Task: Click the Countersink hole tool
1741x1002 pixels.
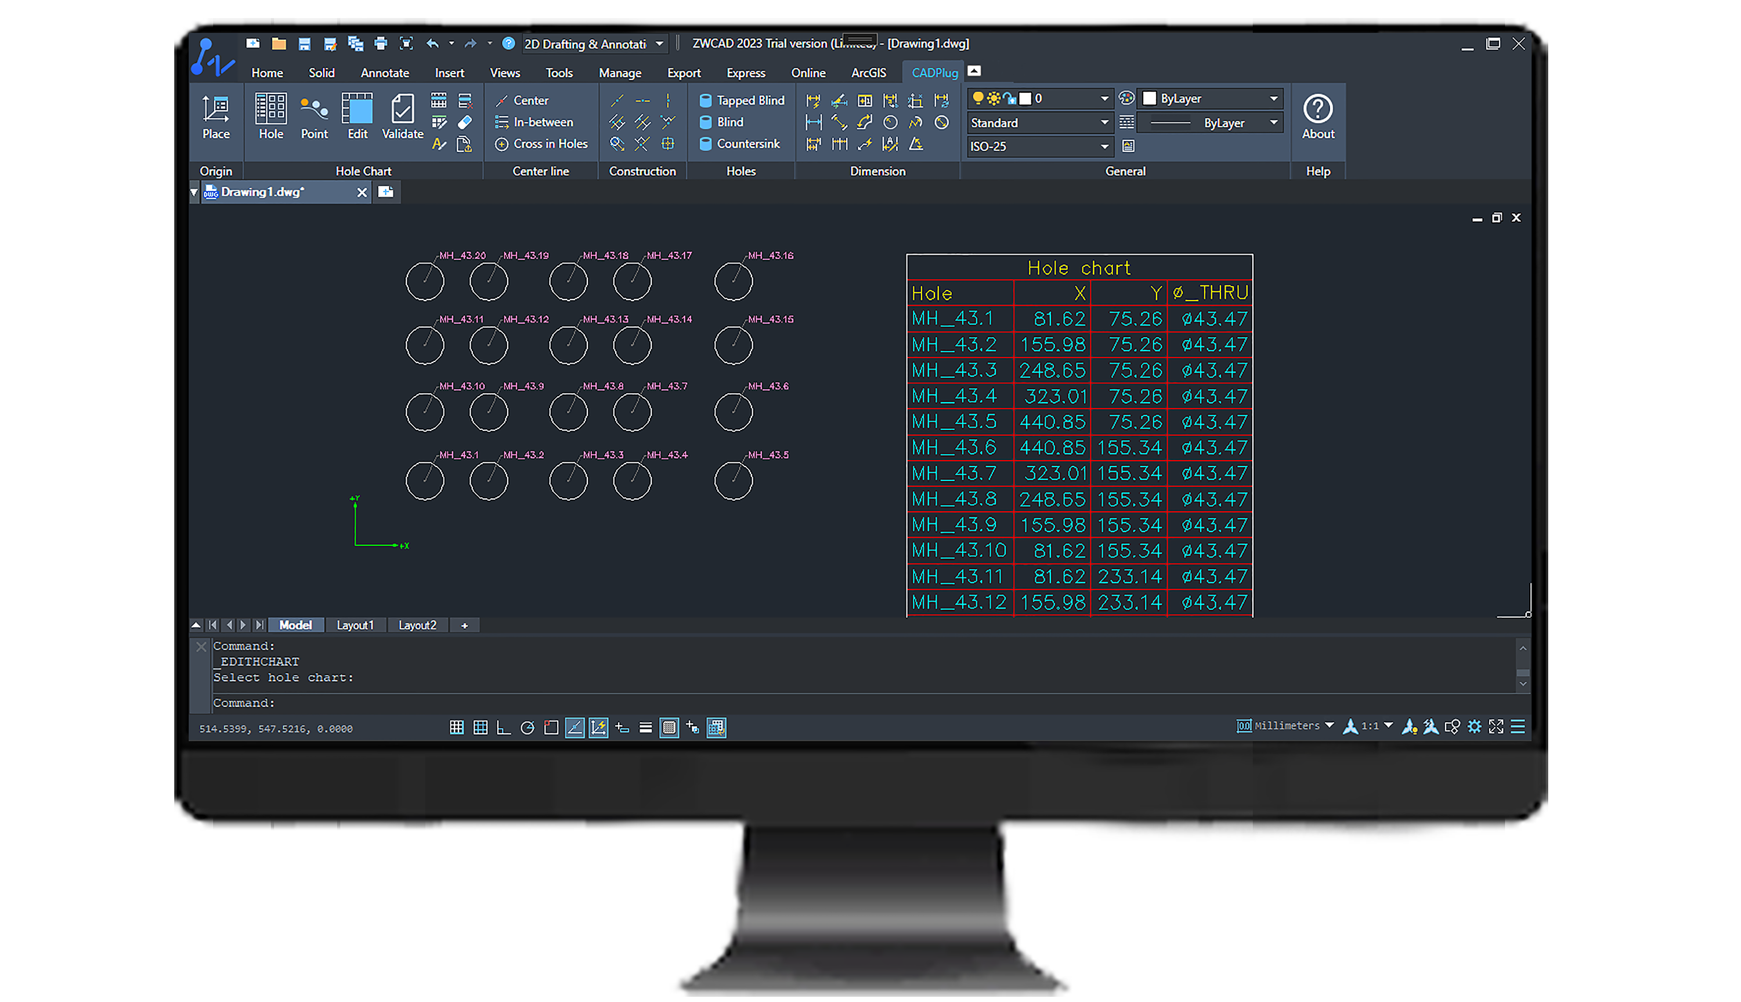Action: 740,144
